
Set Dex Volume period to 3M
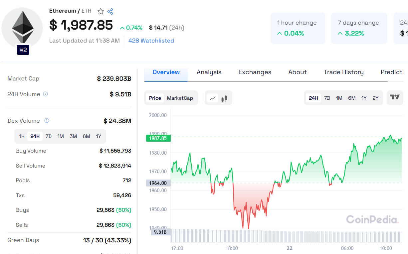tap(73, 136)
